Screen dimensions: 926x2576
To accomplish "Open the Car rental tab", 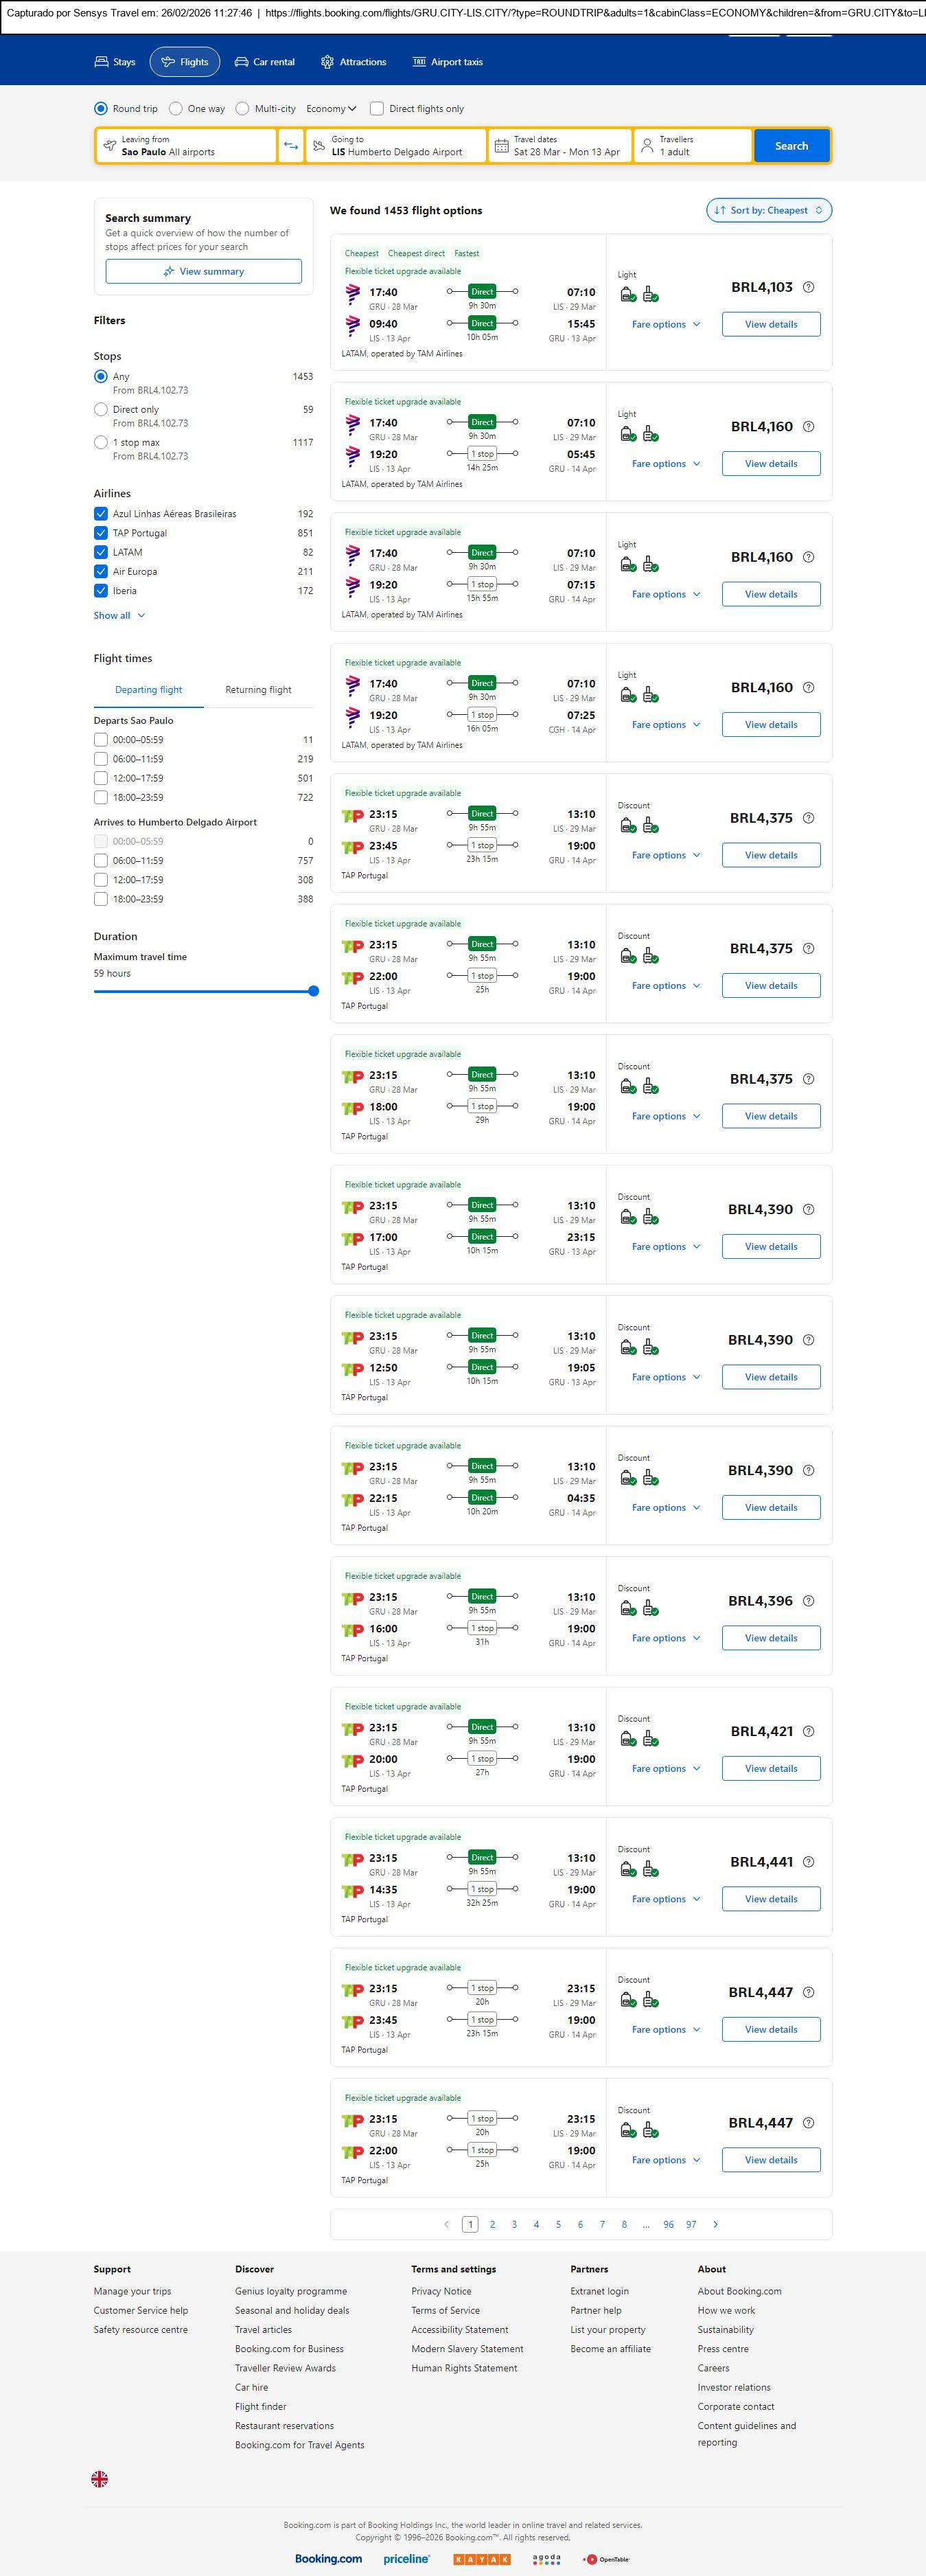I will point(264,62).
